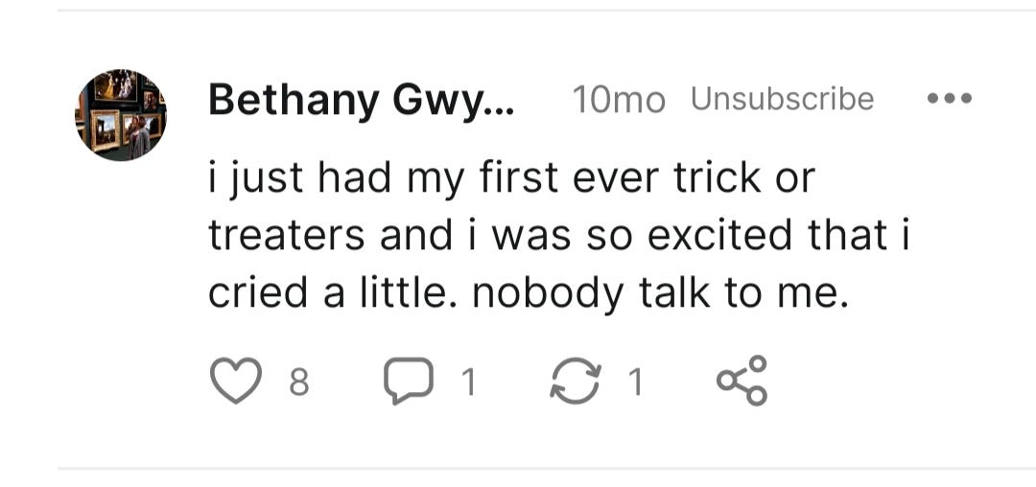Click the line starting "i just had my first"
This screenshot has height=487, width=1036.
512,179
